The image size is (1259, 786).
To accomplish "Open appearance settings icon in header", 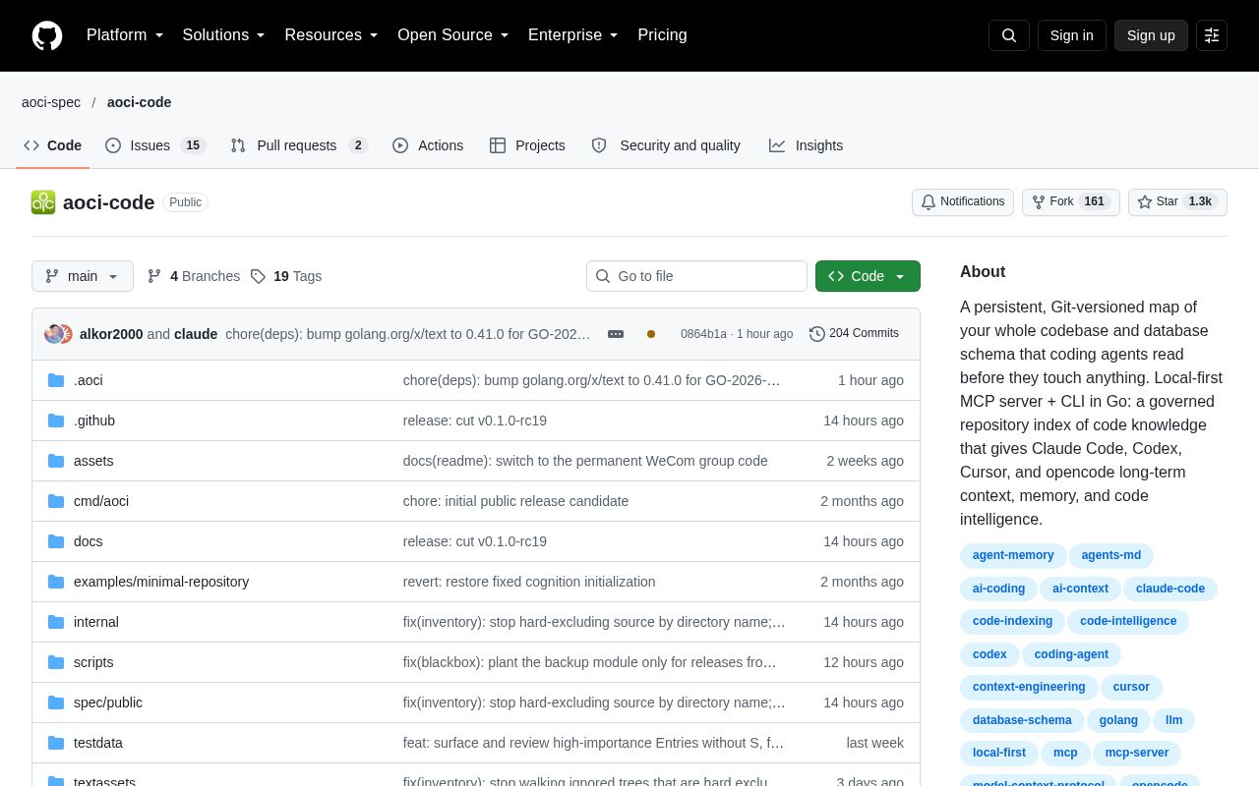I will (x=1212, y=35).
